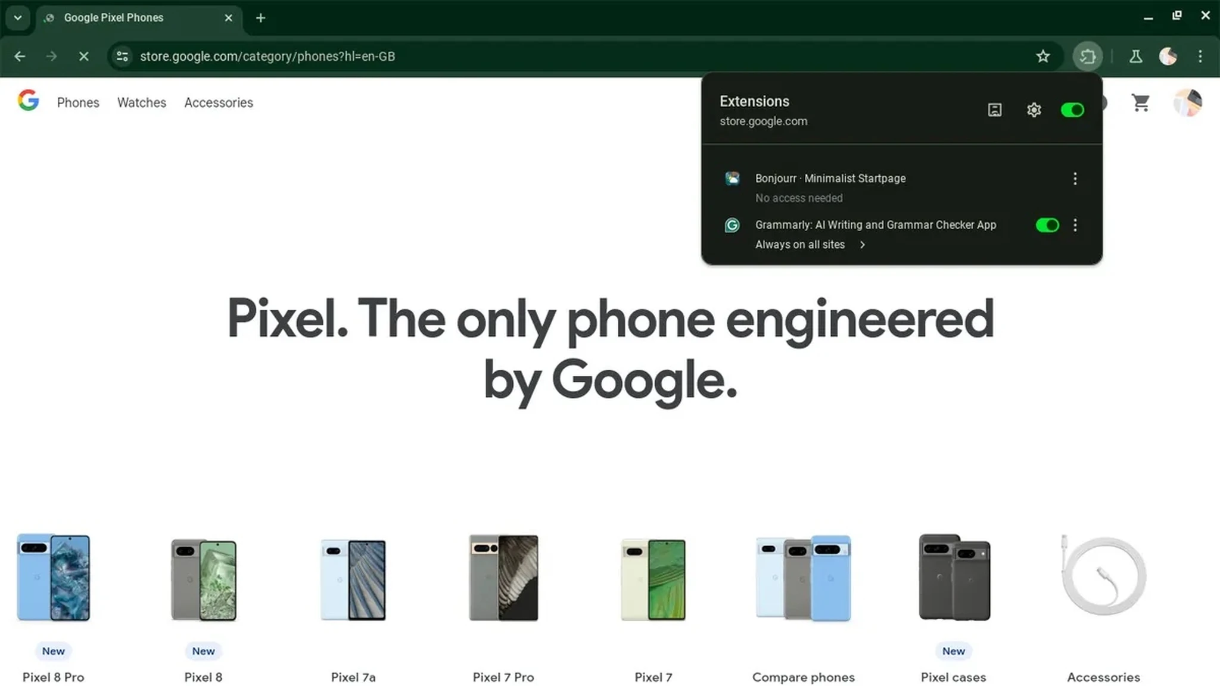Click the Chrome menu kebab icon
The height and width of the screenshot is (686, 1220).
[x=1200, y=56]
